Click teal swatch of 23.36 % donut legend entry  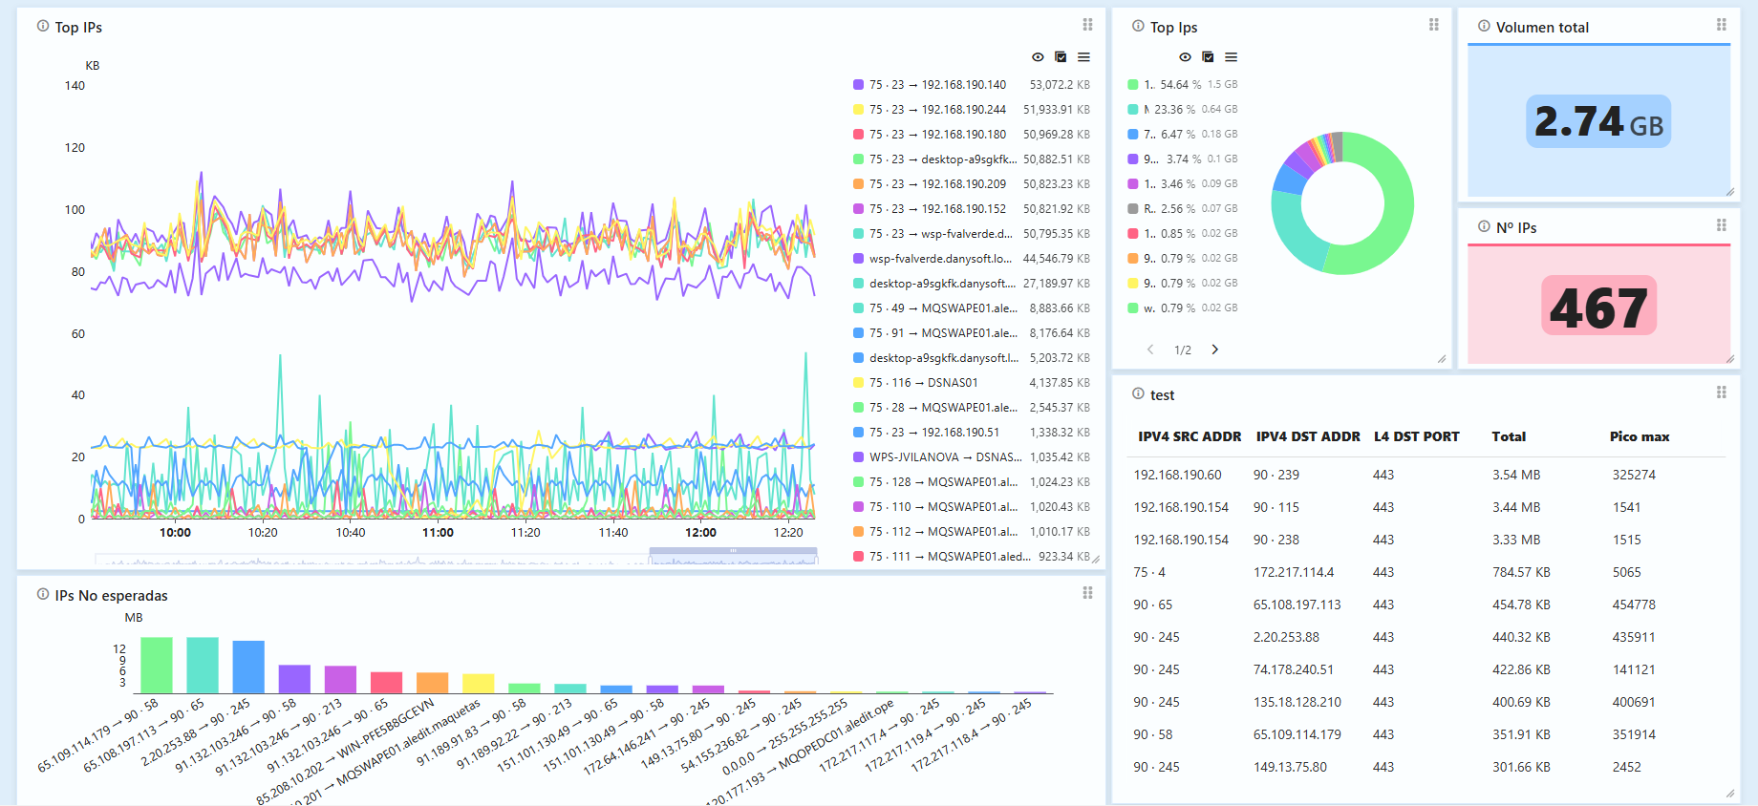(1133, 110)
